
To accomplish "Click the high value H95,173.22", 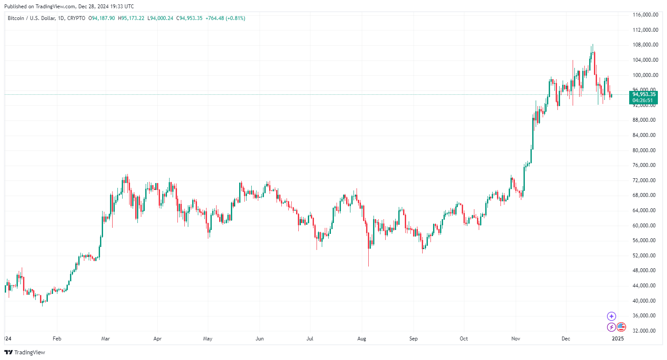I will point(131,18).
